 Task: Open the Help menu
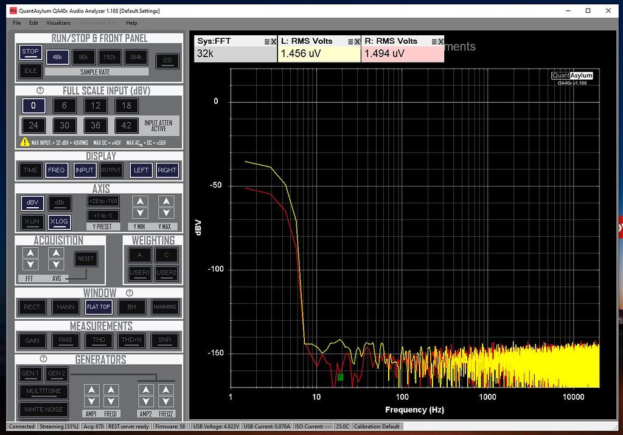coord(131,23)
